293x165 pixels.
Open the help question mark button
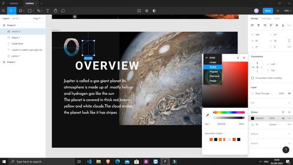(286, 150)
